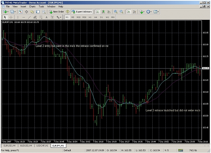211x153 pixels.
Task: Expand the Indicators list dropdown
Action: pyautogui.click(x=144, y=12)
